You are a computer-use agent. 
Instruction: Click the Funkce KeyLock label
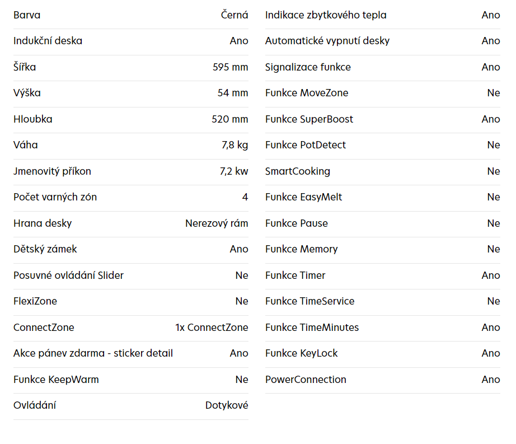302,353
